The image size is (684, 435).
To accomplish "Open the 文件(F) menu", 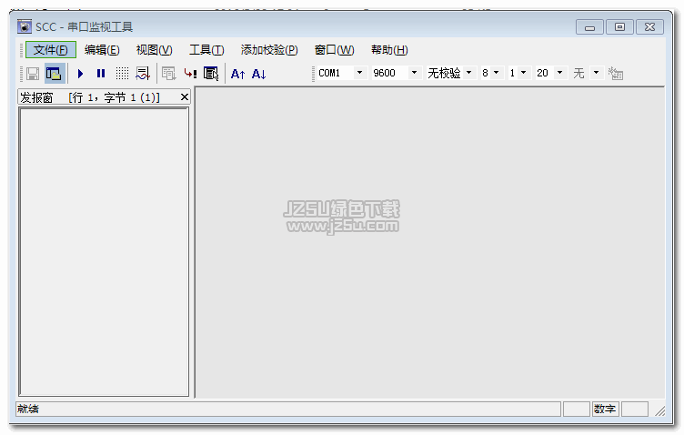I will click(50, 50).
